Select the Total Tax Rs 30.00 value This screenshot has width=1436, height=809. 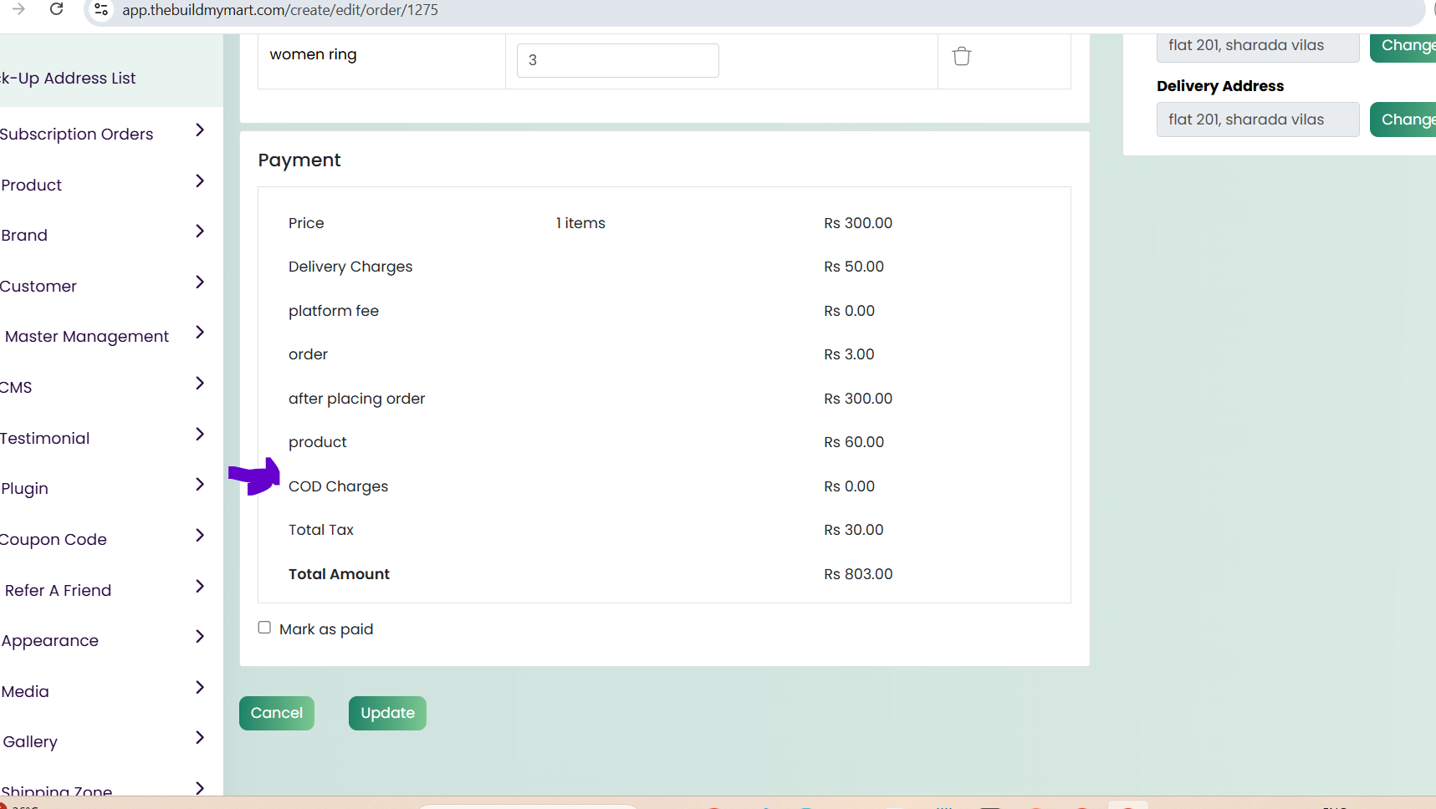(x=854, y=530)
